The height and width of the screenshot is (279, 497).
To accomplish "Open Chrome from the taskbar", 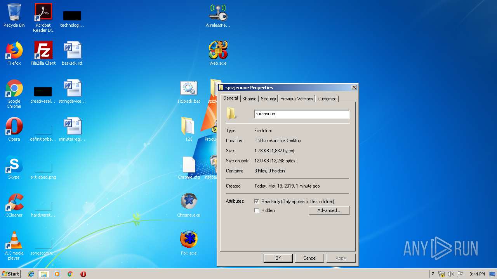I will [x=70, y=274].
